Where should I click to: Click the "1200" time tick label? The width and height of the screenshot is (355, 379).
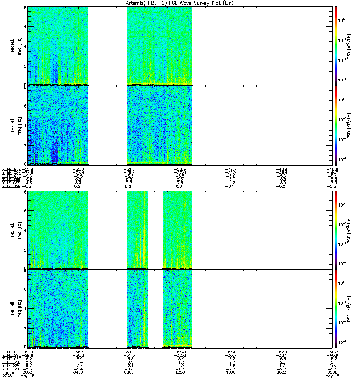coord(180,372)
